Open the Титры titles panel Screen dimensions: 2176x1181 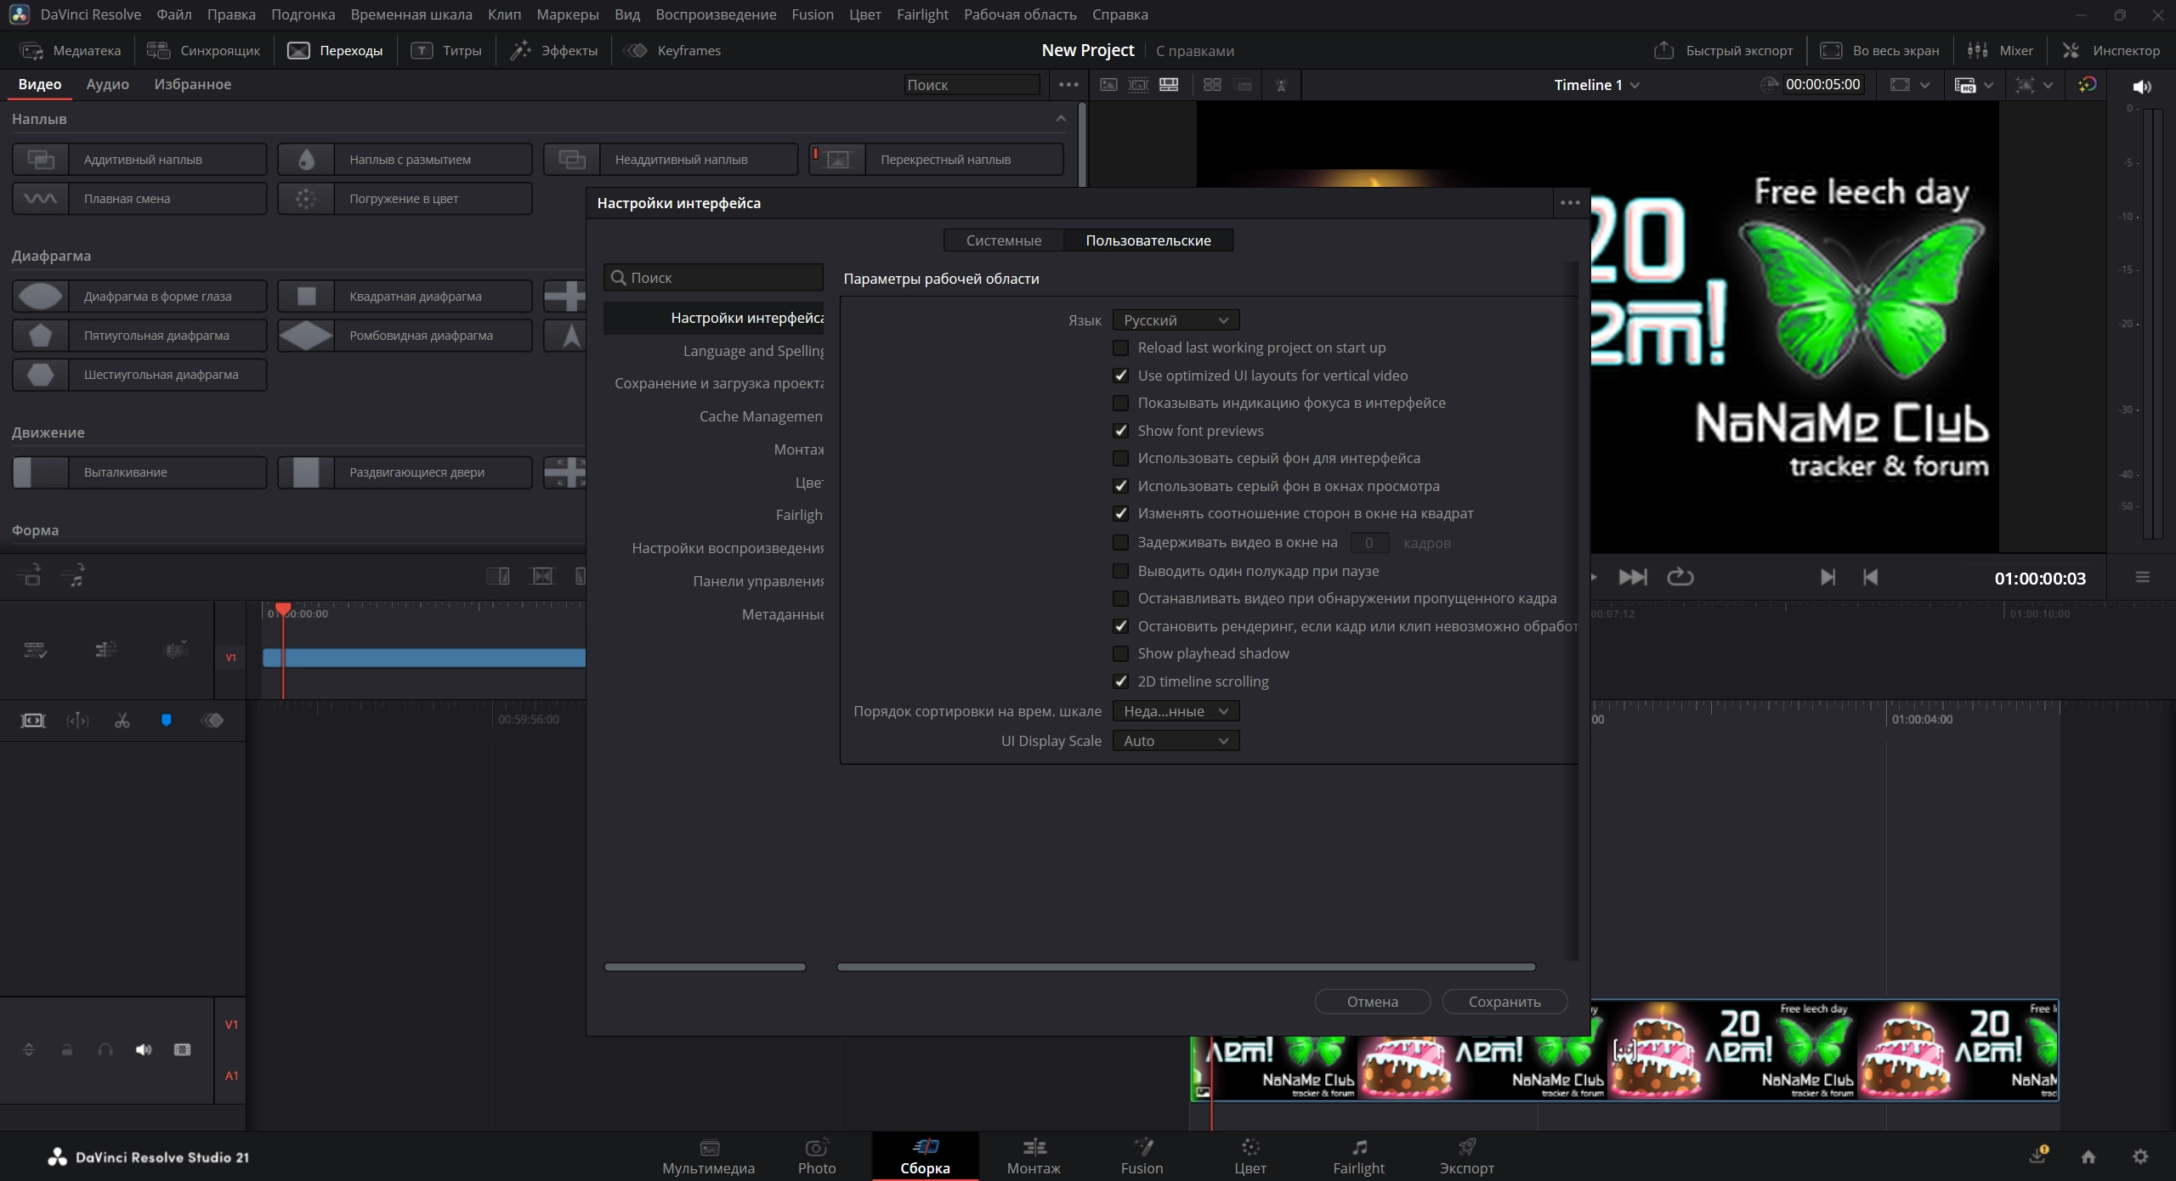pos(446,51)
